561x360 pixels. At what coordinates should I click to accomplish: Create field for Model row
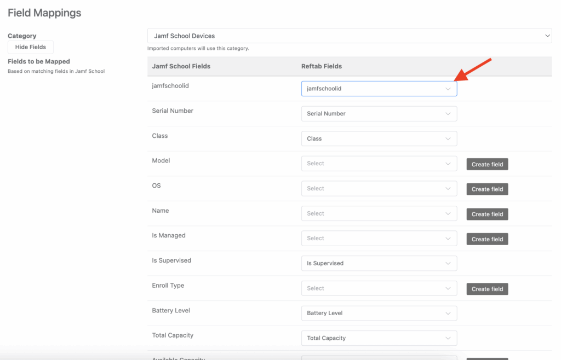487,164
